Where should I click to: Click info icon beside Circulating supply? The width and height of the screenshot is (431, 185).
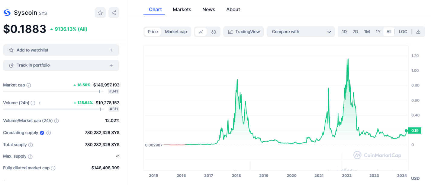click(x=49, y=133)
